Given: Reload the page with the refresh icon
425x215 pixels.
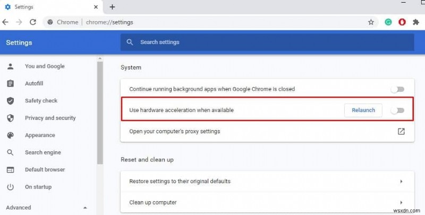Looking at the screenshot, I should click(x=33, y=22).
